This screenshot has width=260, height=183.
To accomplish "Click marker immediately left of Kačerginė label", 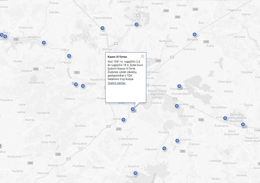I will click(83, 86).
